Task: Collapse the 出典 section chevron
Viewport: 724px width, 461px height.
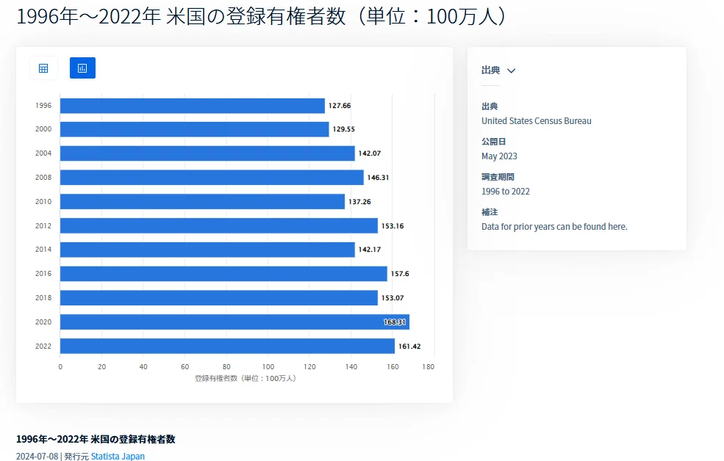Action: [511, 70]
